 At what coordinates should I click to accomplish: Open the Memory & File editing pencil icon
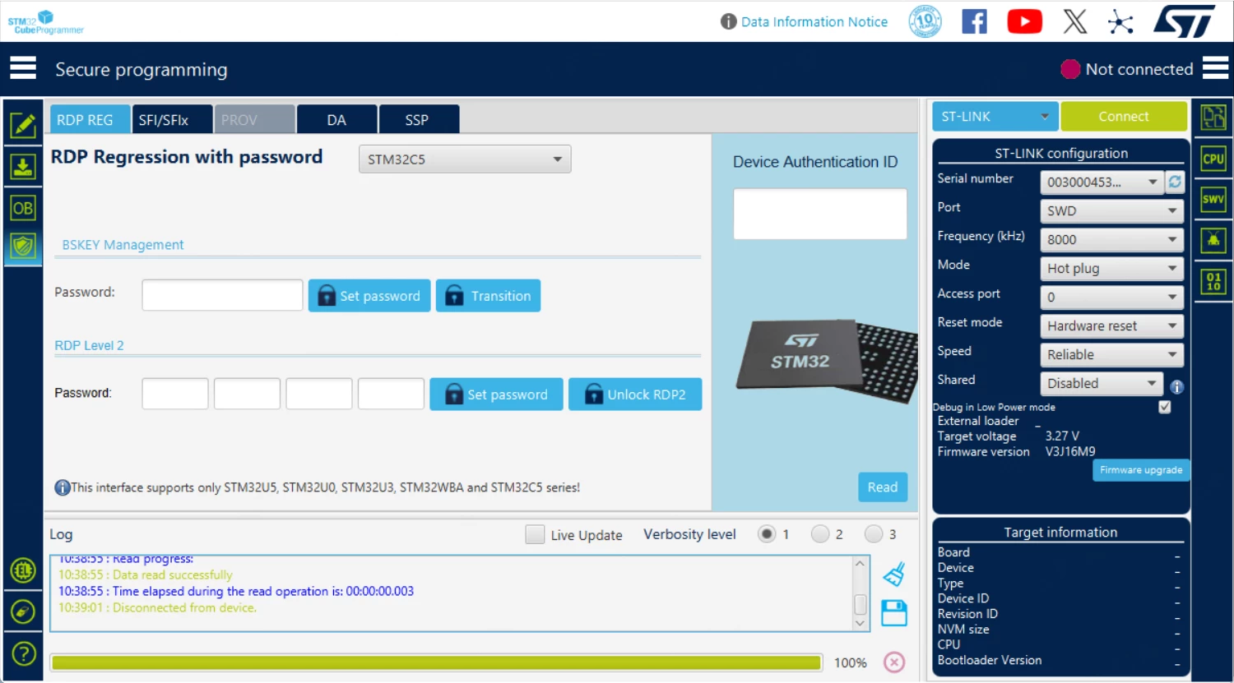pyautogui.click(x=23, y=125)
